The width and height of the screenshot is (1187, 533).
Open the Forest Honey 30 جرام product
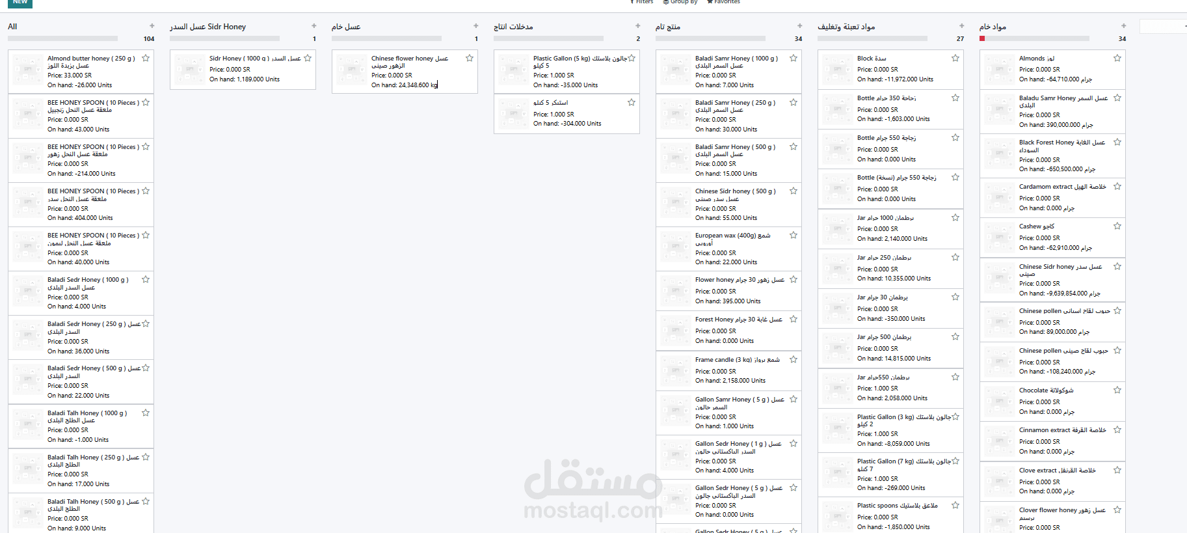point(728,330)
